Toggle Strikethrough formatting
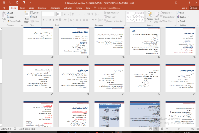199x133 pixels. pyautogui.click(x=57, y=20)
